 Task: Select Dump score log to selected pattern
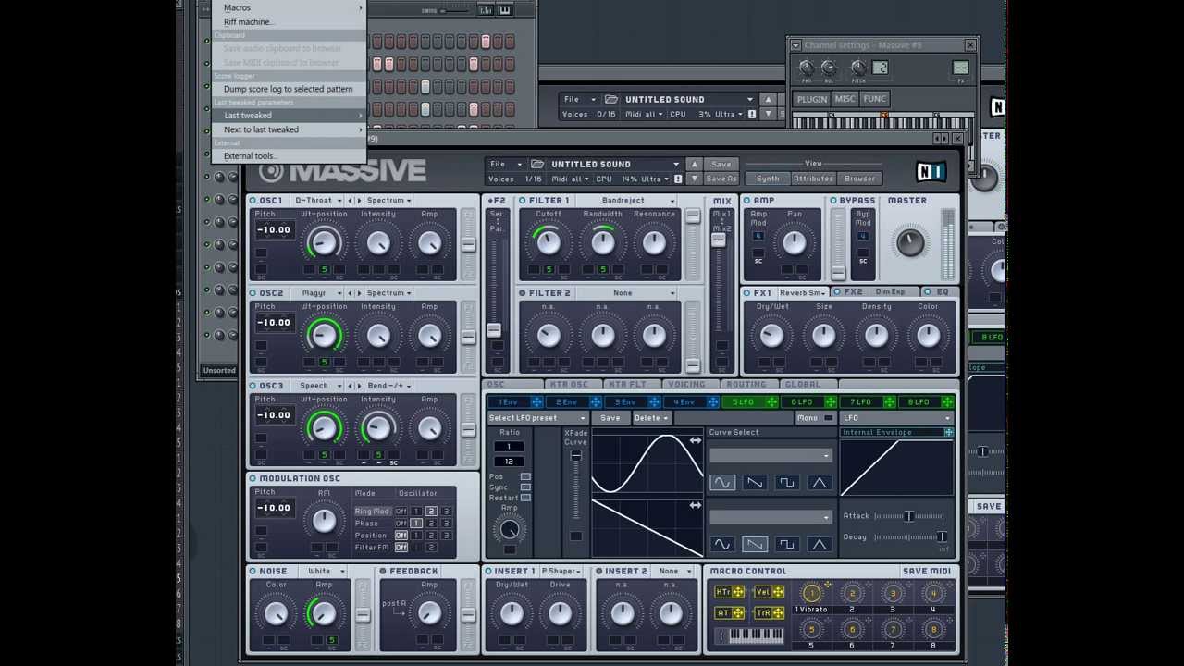coord(289,89)
